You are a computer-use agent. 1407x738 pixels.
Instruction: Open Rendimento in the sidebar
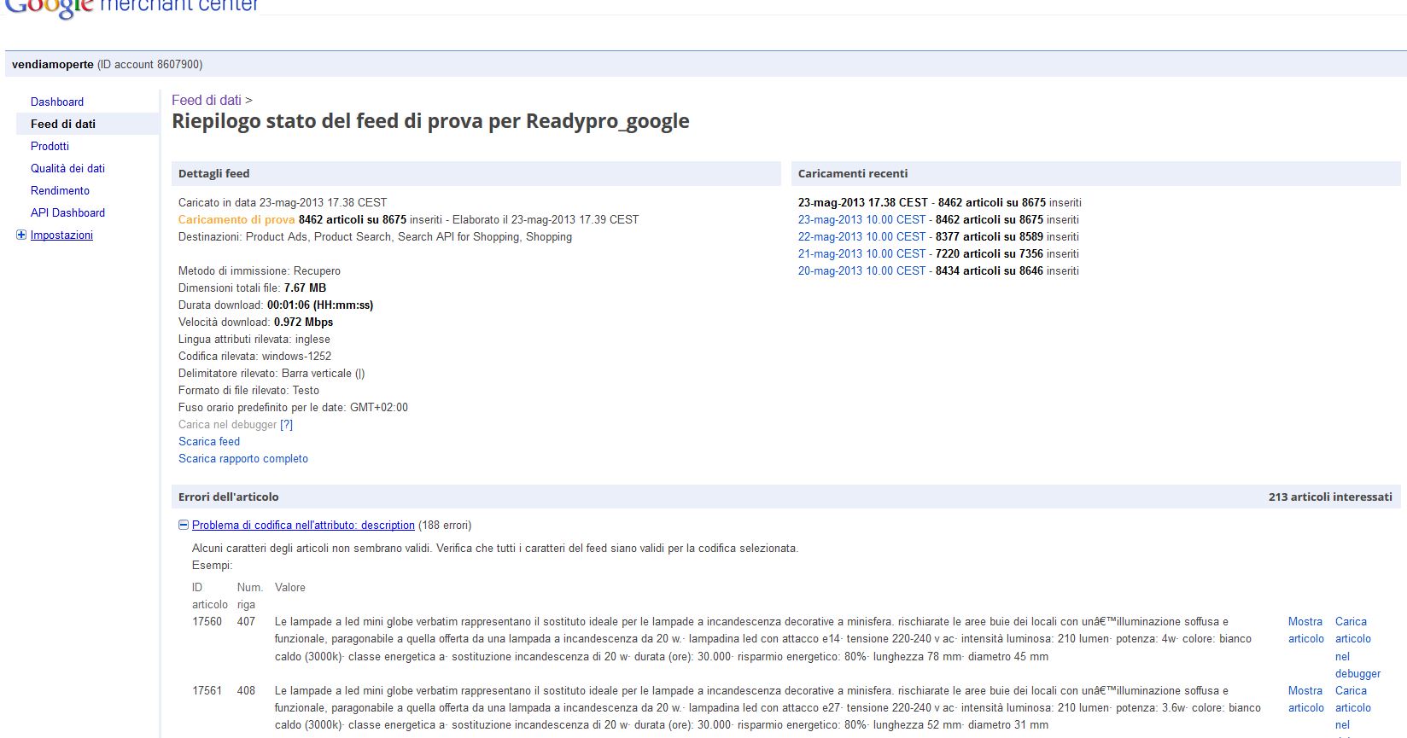coord(60,190)
